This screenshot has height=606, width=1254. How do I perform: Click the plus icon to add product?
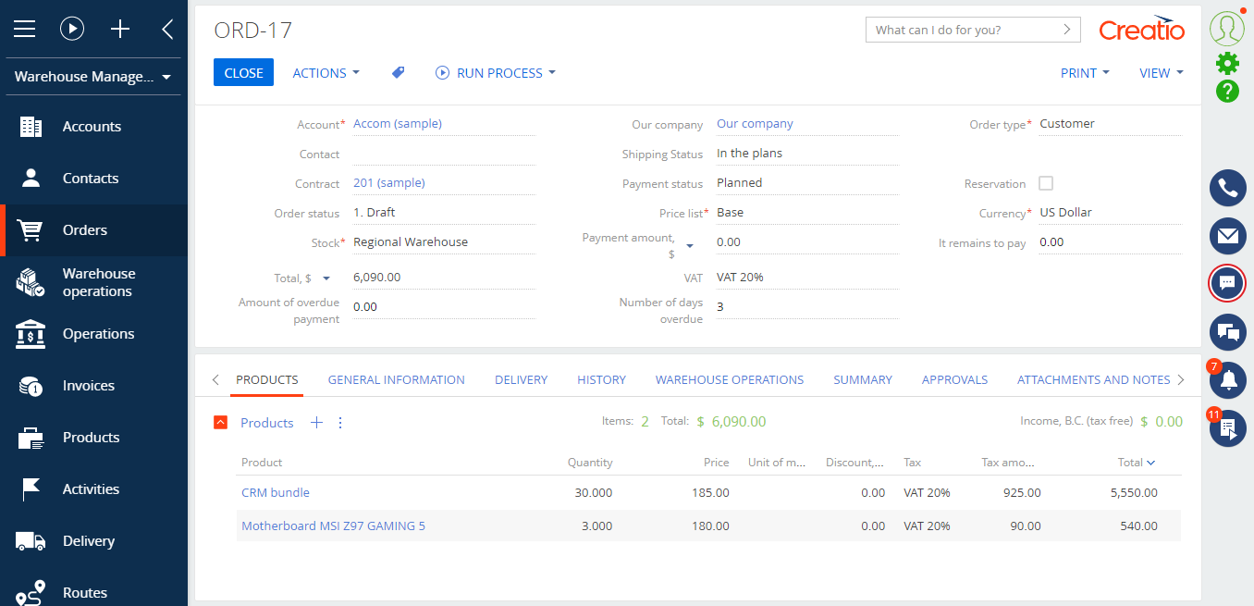coord(316,423)
